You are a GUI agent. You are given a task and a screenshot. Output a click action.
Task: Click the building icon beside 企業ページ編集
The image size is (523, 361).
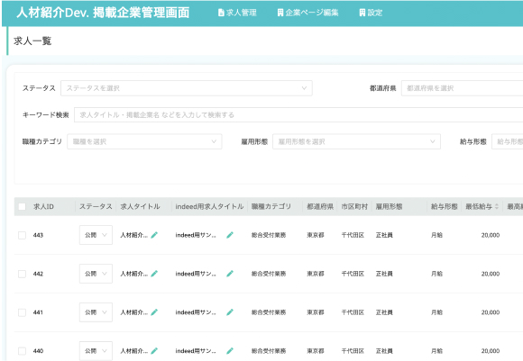pos(280,13)
